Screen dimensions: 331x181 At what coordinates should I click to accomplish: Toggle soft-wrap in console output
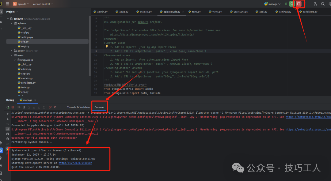(7, 123)
